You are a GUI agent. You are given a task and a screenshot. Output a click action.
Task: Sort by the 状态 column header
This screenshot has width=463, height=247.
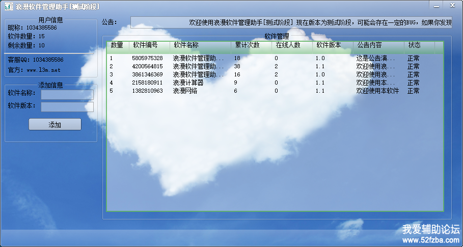pos(414,45)
